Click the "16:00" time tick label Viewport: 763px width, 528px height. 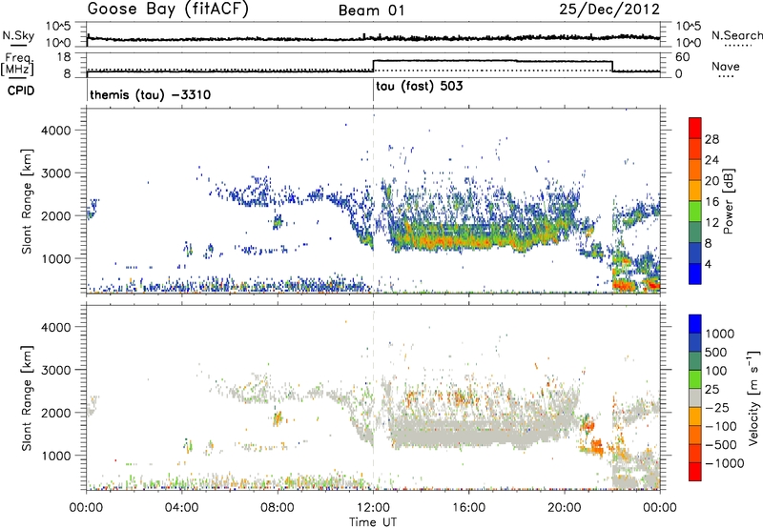[468, 508]
